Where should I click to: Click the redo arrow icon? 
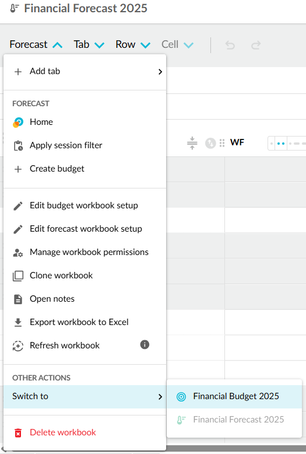pos(256,45)
